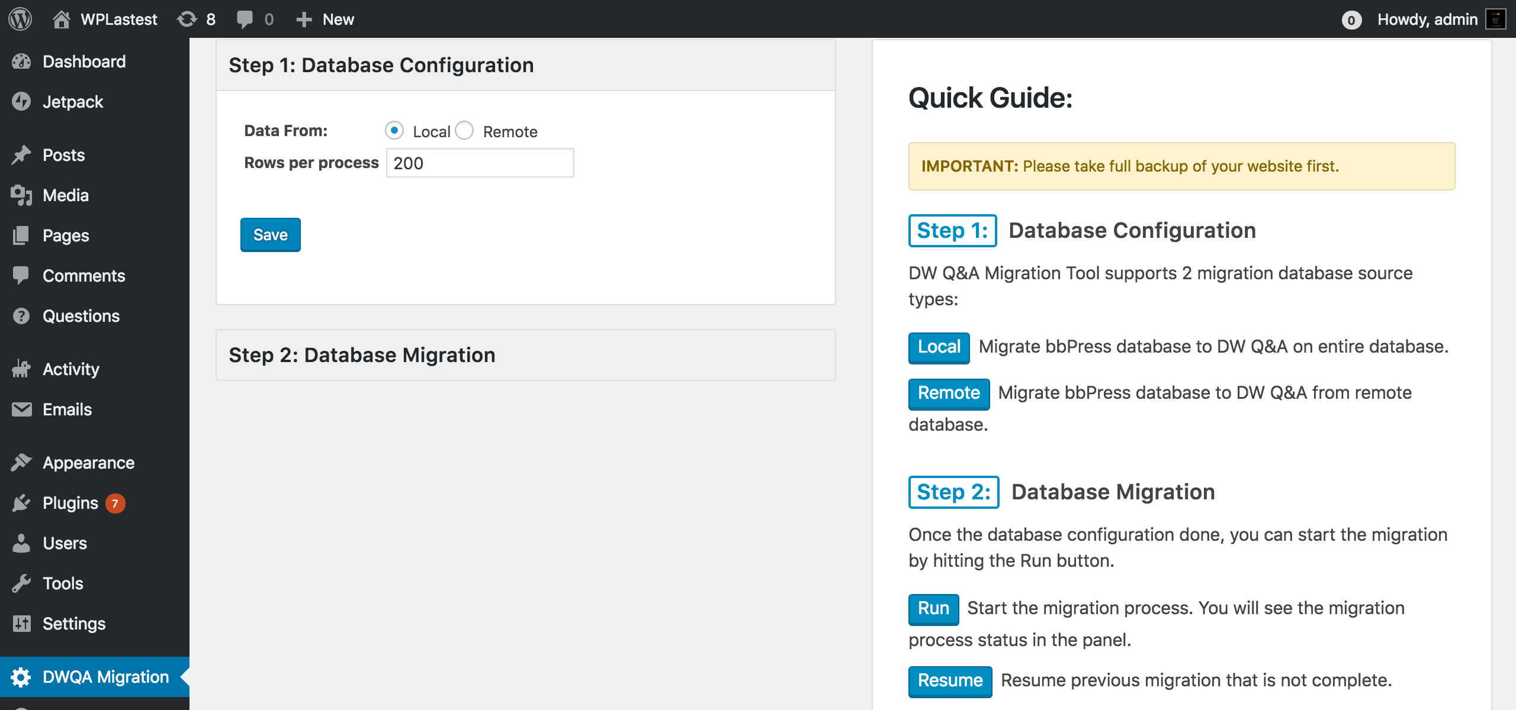
Task: Open the Questions menu item
Action: point(81,316)
